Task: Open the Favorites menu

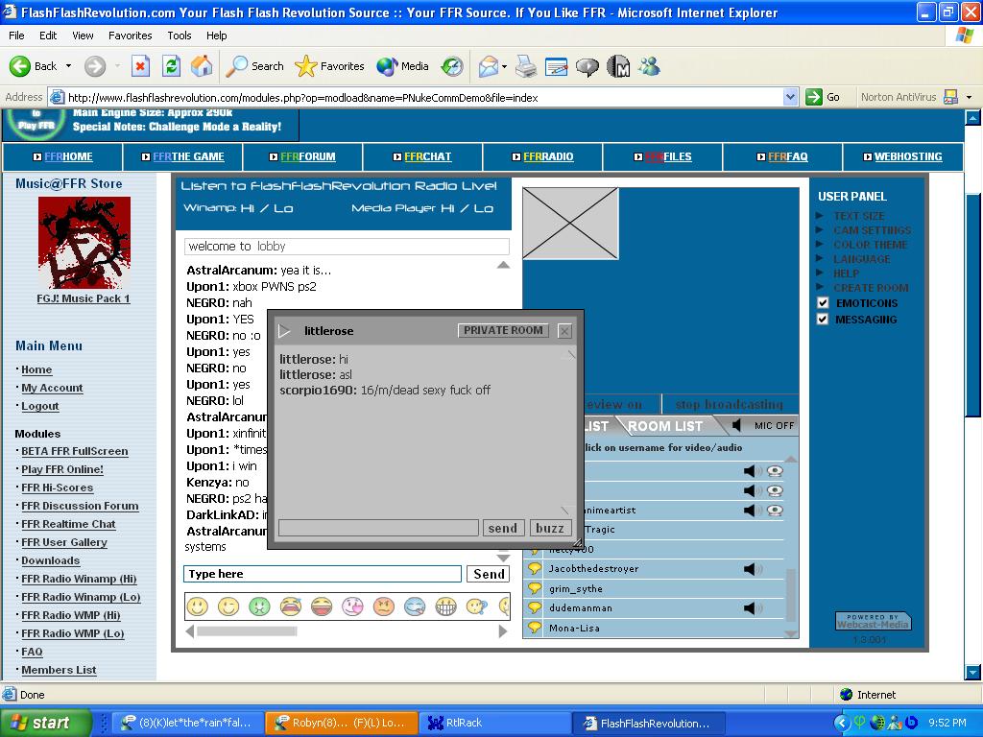Action: tap(130, 36)
